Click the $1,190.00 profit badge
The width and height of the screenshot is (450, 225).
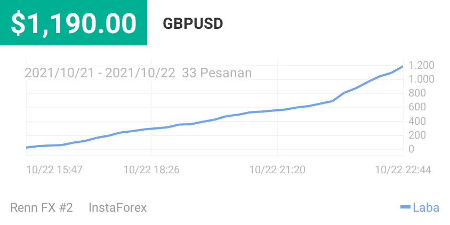[x=74, y=23]
